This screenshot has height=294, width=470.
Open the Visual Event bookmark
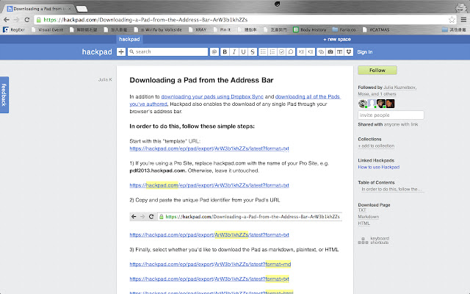(x=47, y=29)
